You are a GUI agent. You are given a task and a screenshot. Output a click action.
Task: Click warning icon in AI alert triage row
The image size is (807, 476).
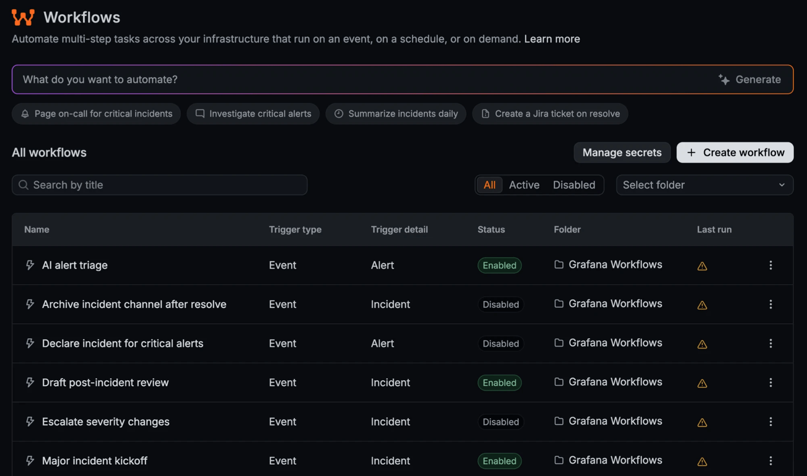(x=702, y=266)
